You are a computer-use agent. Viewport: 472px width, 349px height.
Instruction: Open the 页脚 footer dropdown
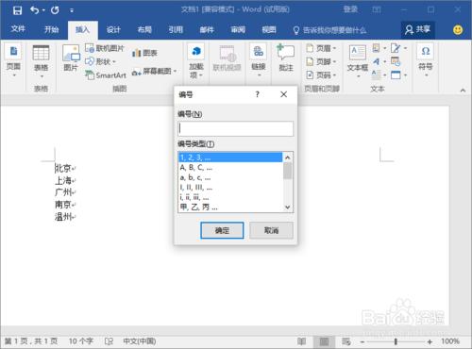[x=321, y=61]
